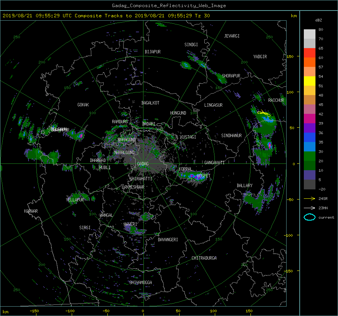Image resolution: width=338 pixels, height=316 pixels.
Task: Pick the dark gray -20 dBZ swatch
Action: coord(309,184)
